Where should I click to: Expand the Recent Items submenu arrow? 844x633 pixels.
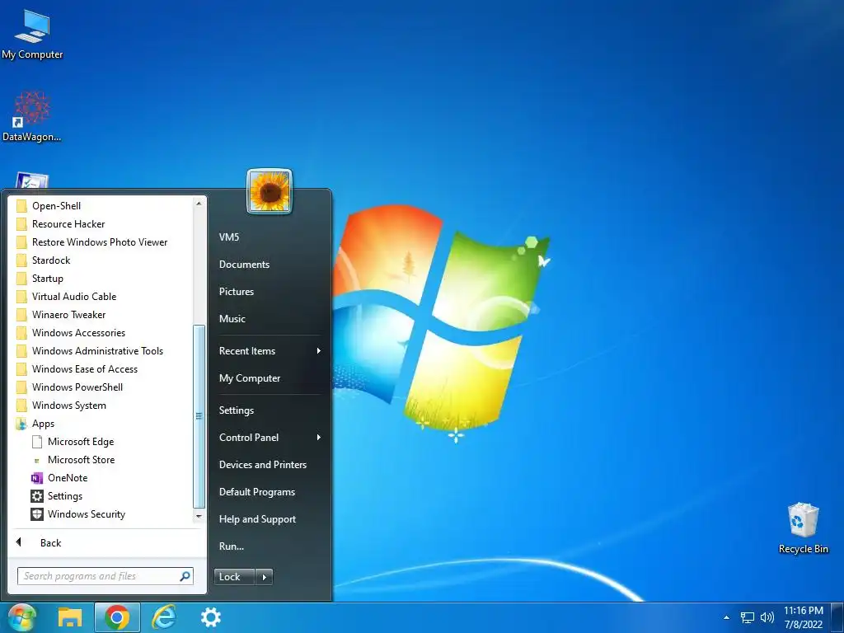(x=319, y=351)
